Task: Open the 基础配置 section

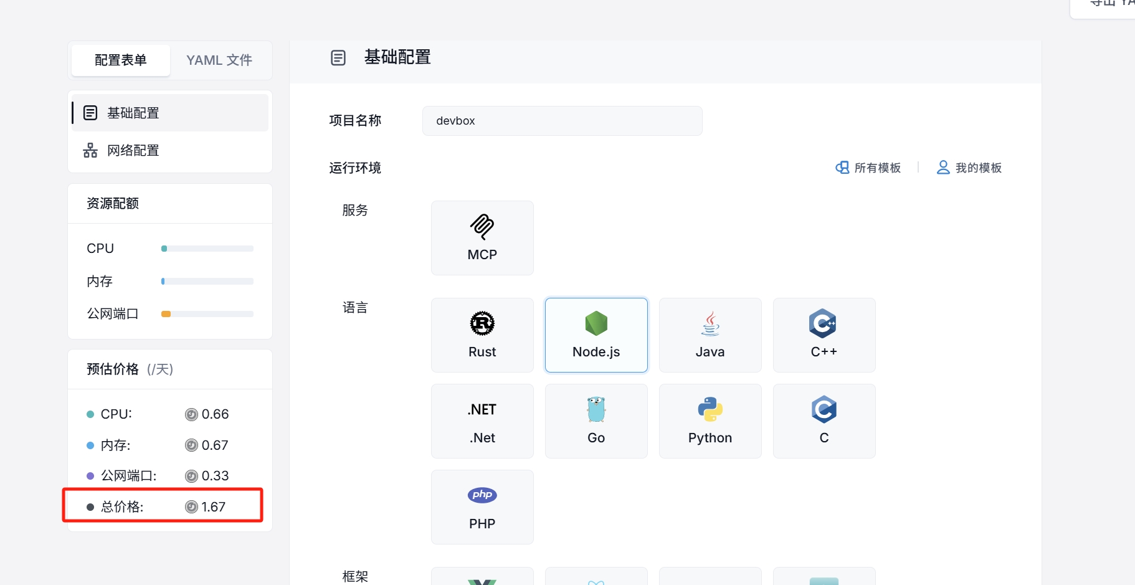Action: pyautogui.click(x=170, y=113)
